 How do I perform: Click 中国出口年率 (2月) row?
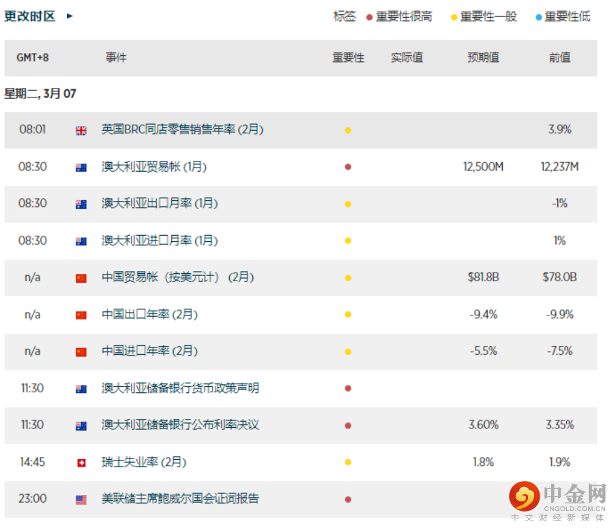[301, 315]
